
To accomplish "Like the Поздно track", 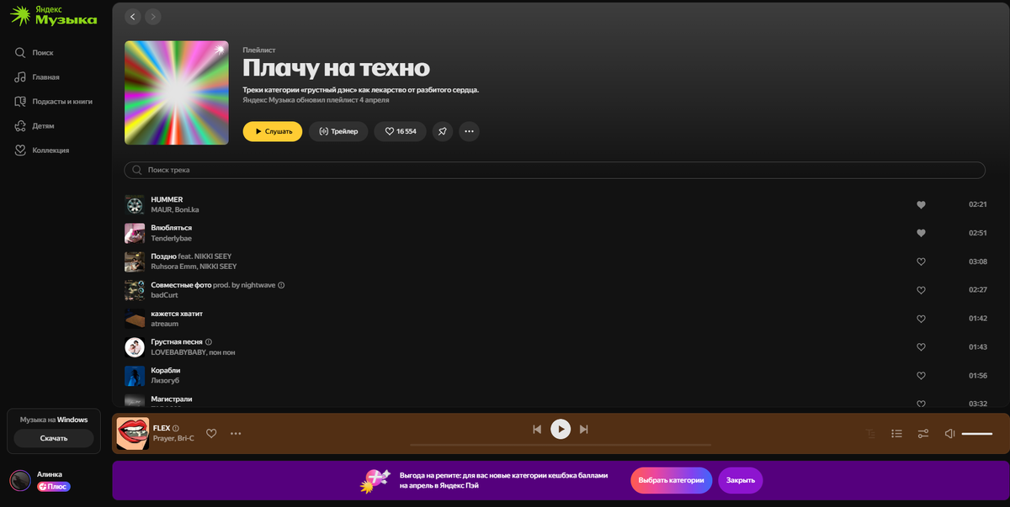I will [x=921, y=261].
